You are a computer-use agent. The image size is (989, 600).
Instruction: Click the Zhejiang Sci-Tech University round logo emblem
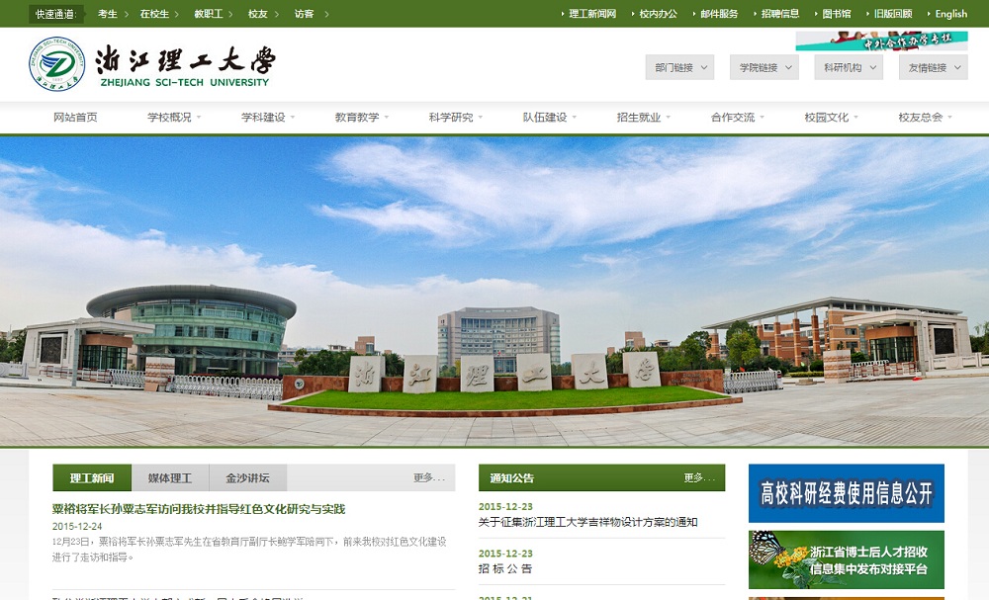point(56,64)
